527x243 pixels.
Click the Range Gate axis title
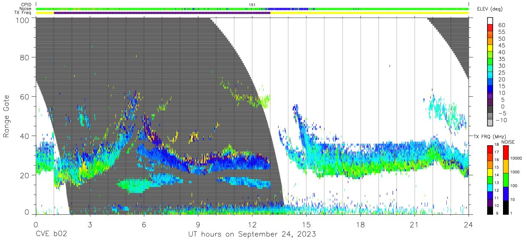7,117
